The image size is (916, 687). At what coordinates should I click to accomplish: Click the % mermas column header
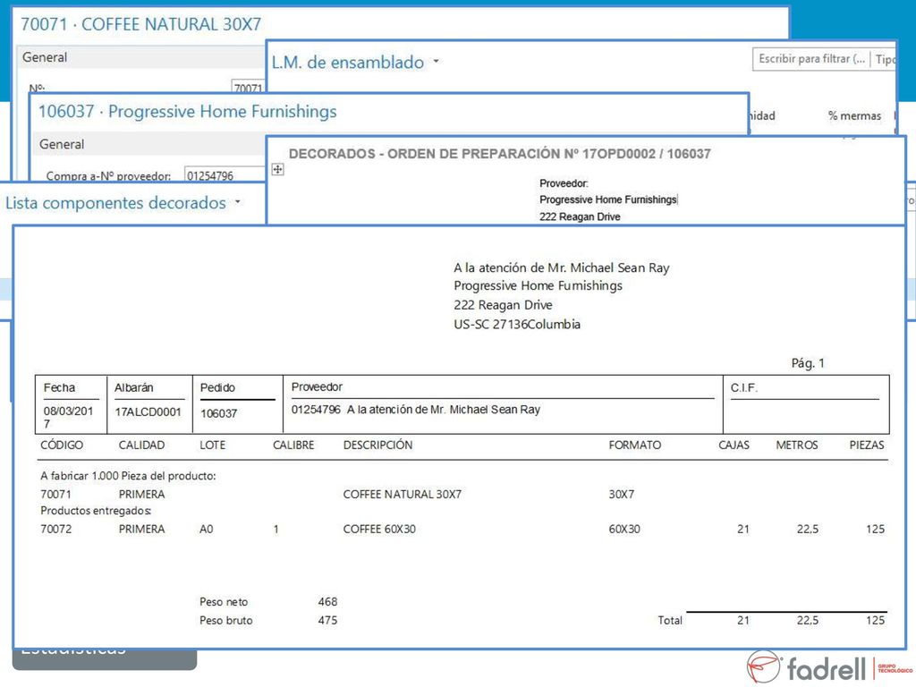[x=854, y=115]
